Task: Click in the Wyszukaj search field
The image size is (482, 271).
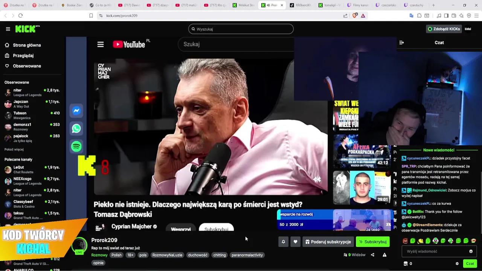Action: [241, 29]
